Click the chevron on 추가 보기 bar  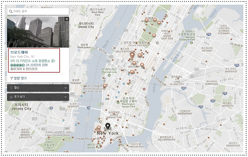[66, 97]
